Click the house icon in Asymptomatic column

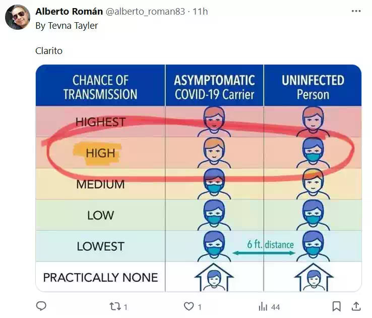(214, 277)
